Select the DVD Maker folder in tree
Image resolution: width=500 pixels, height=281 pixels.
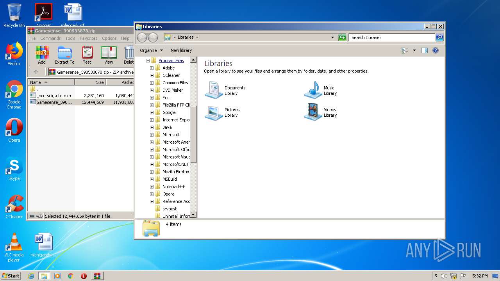[172, 90]
